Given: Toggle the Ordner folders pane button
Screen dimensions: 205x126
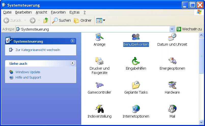Looking at the screenshot, I should pos(83,20).
